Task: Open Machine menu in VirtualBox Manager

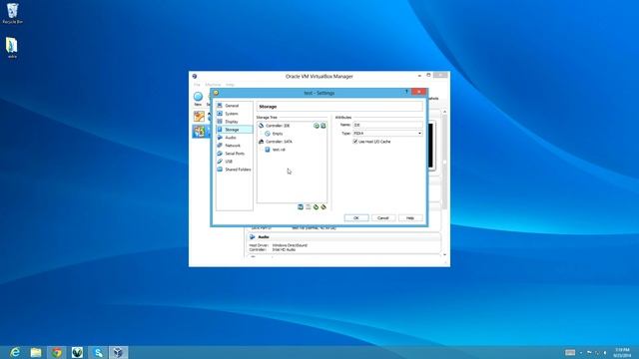Action: coord(213,85)
